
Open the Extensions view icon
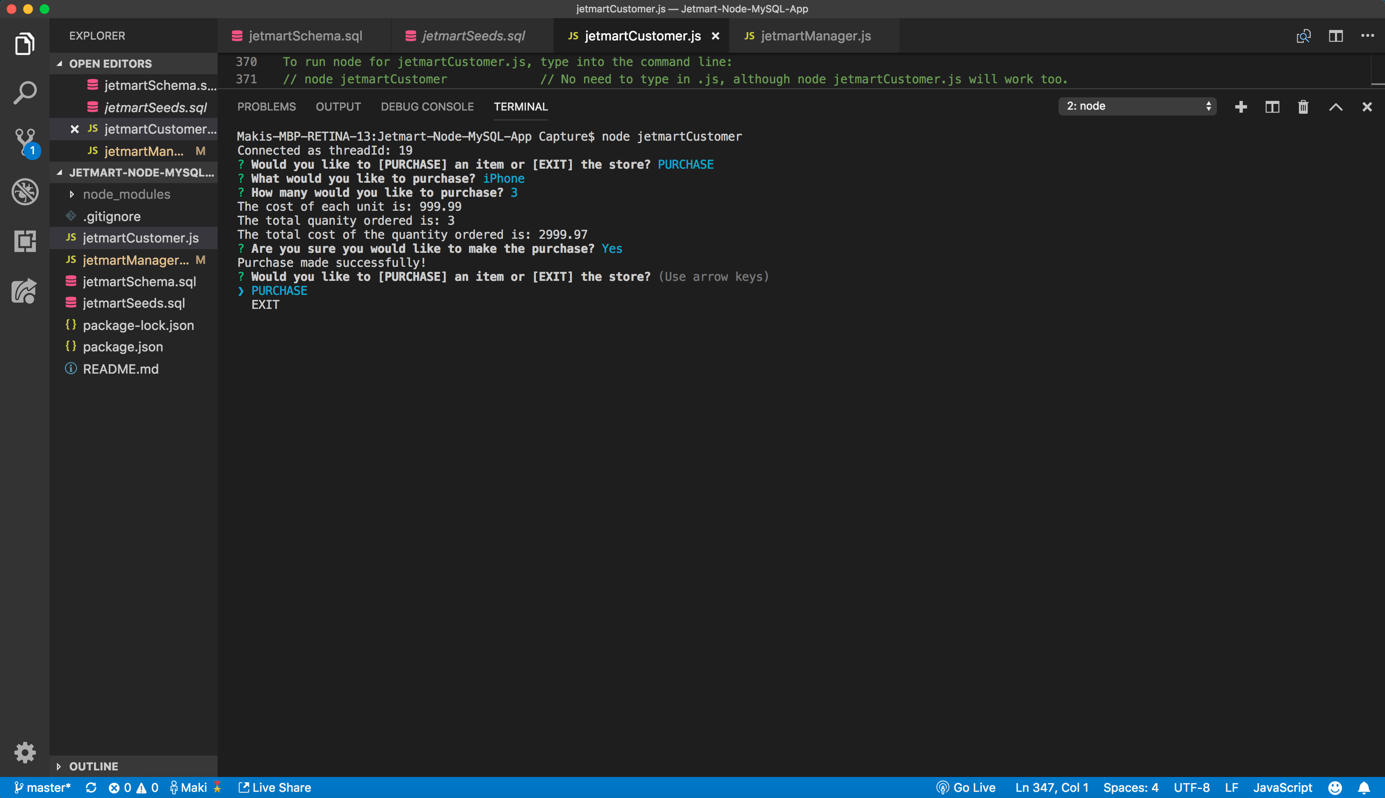click(25, 241)
